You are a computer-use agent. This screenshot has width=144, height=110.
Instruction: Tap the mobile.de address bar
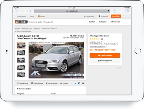click(x=72, y=11)
